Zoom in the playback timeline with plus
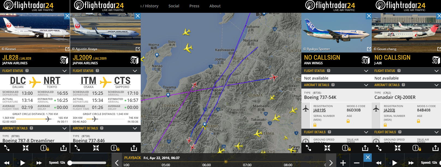 click(x=343, y=163)
